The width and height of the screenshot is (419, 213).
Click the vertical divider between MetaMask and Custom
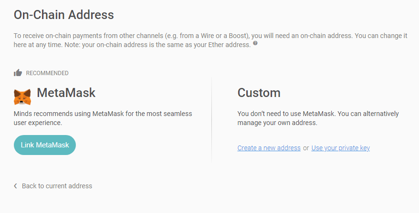(211, 119)
